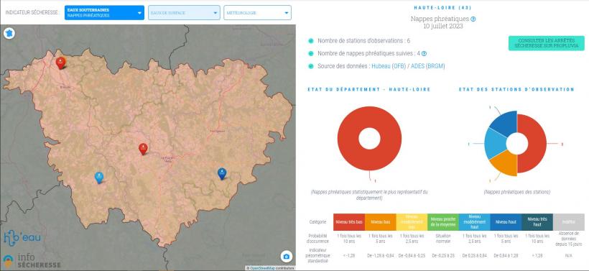Click the red slice of stations donut
Viewport: 589px width, 271px height.
tap(538, 144)
